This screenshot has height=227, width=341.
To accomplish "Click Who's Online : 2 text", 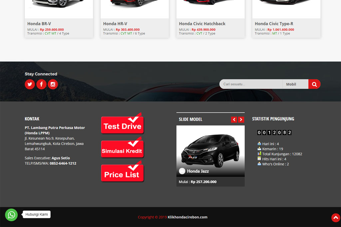I will coord(275,164).
